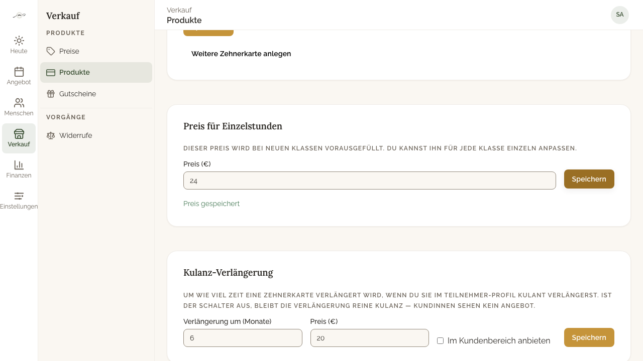This screenshot has width=643, height=361.
Task: Open Widerrufe in the sidebar
Action: [96, 135]
